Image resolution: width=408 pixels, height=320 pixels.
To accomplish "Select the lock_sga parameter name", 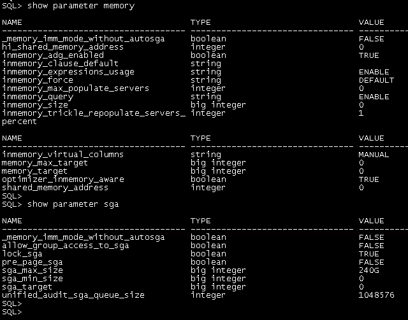I will coord(21,254).
